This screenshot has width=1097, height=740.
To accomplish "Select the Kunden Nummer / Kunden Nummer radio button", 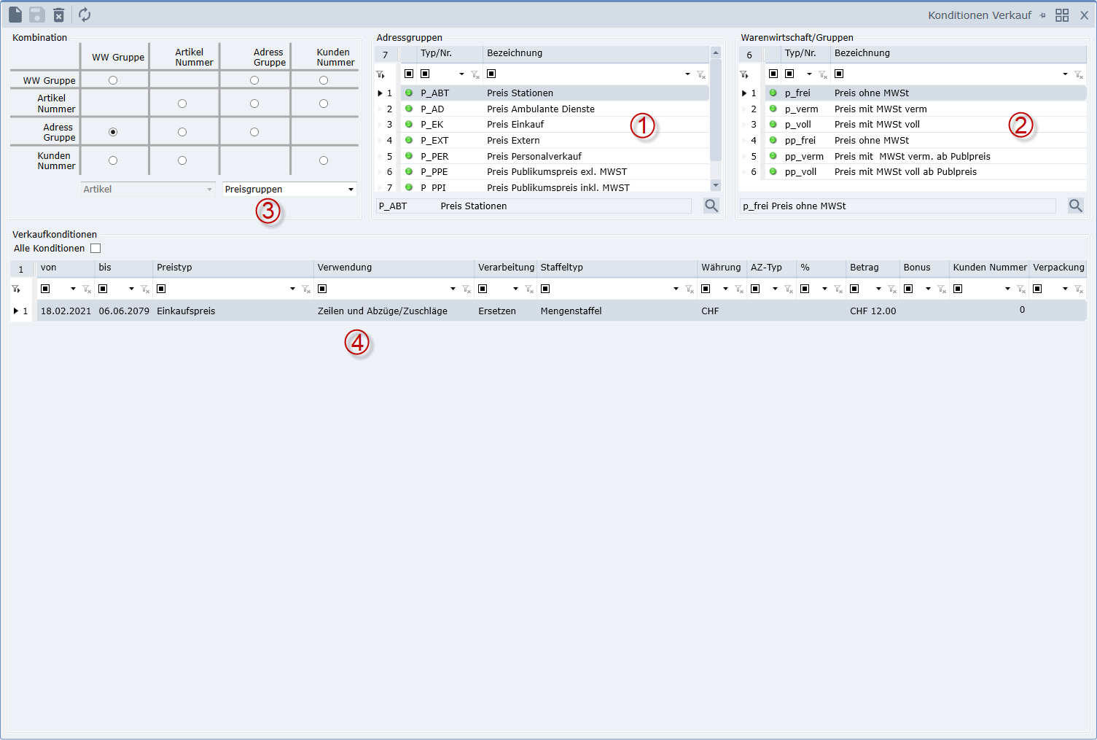I will click(324, 160).
